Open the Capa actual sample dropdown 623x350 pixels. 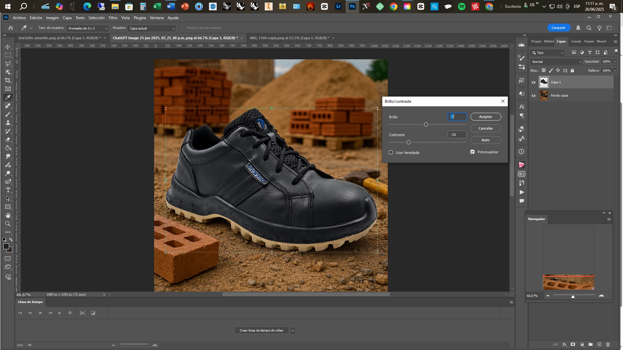(152, 29)
